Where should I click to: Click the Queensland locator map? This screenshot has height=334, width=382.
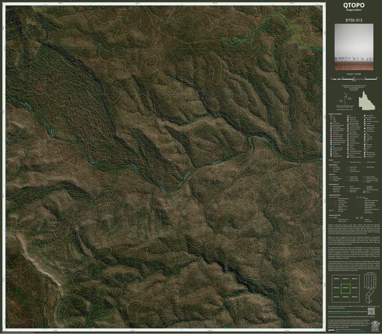coord(367,101)
